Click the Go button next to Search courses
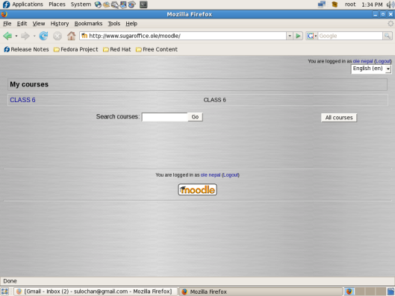Viewport: 395px width, 296px height. [x=195, y=117]
